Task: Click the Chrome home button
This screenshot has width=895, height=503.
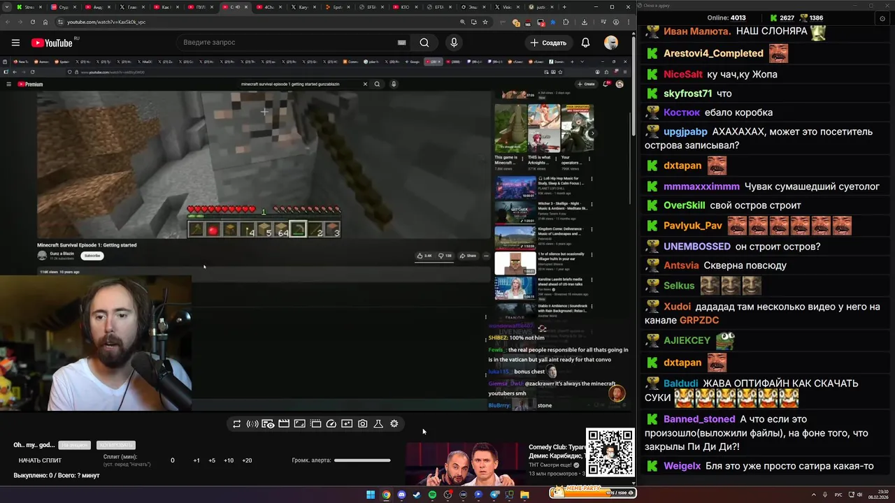Action: pyautogui.click(x=45, y=22)
